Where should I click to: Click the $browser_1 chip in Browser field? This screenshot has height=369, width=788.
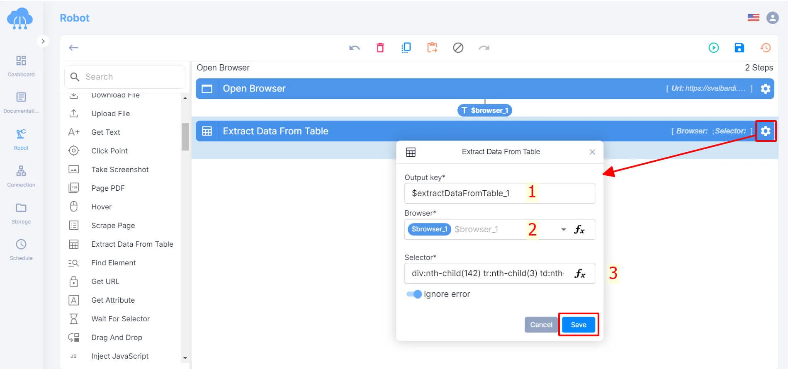(x=429, y=229)
